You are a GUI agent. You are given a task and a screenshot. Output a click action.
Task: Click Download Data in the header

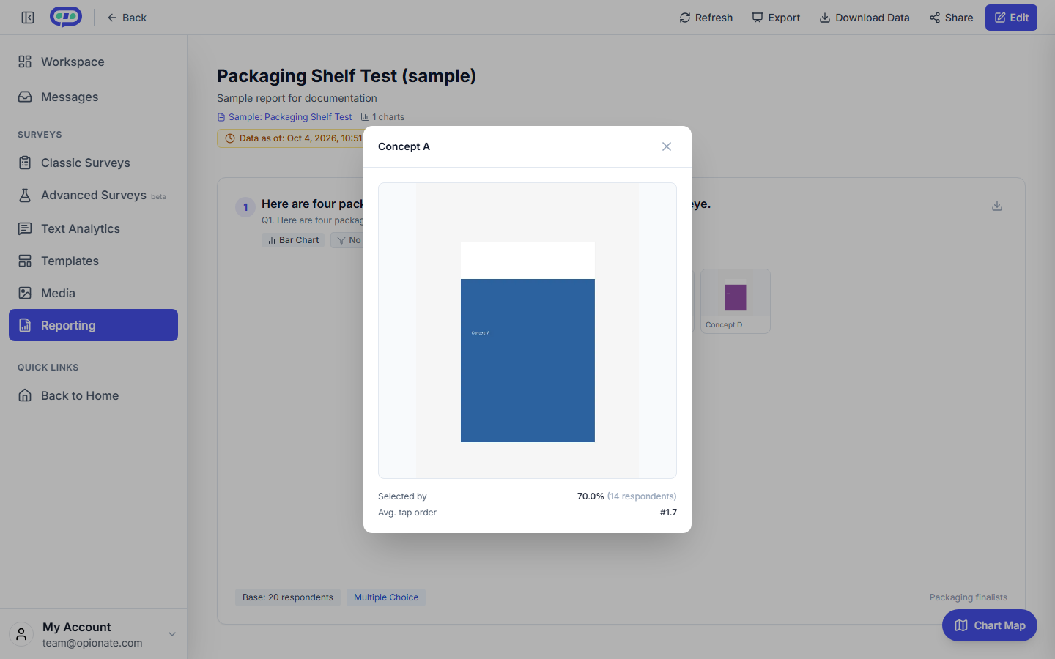coord(864,18)
